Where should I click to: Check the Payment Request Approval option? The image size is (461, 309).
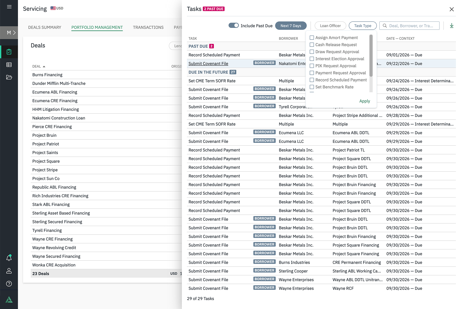pyautogui.click(x=312, y=73)
